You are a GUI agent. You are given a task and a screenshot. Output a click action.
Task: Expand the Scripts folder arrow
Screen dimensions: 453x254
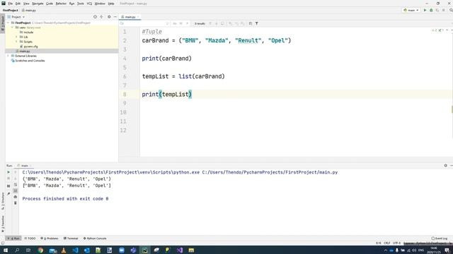coord(17,42)
